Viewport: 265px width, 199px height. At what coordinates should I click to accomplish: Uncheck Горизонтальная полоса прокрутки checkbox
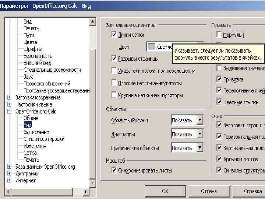click(x=219, y=136)
